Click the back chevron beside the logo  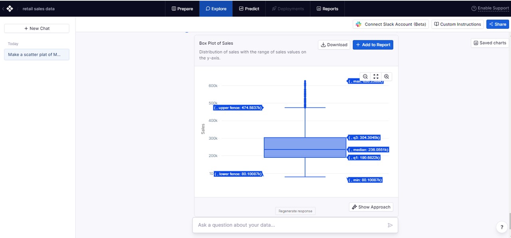pos(3,8)
